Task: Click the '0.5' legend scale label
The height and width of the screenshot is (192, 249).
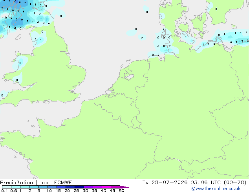Action: click(14, 190)
